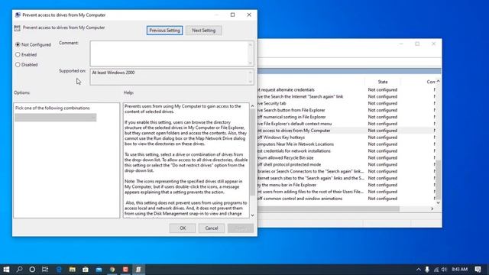Select Enabled radio button

[x=18, y=54]
